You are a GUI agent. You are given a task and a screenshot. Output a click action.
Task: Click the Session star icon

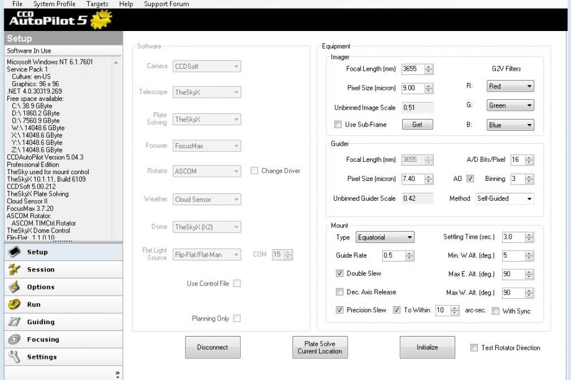[x=14, y=269]
